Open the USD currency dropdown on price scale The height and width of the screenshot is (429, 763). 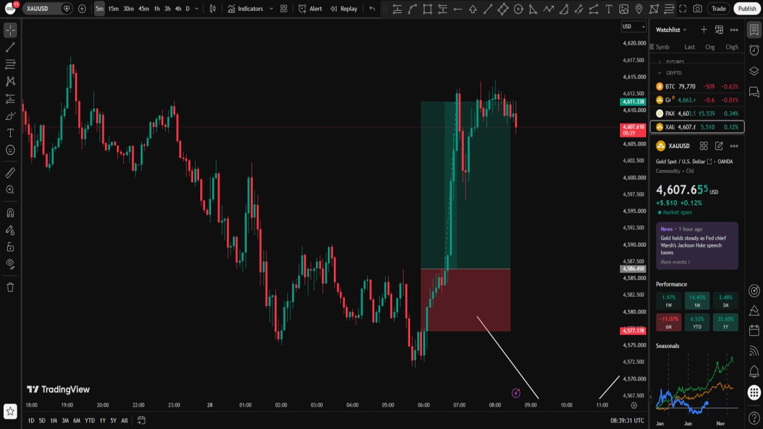pyautogui.click(x=634, y=26)
